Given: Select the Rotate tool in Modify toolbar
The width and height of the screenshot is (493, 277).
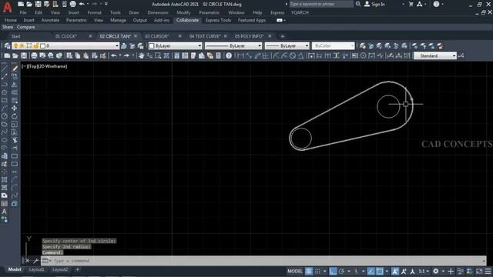Looking at the screenshot, I should click(x=15, y=116).
